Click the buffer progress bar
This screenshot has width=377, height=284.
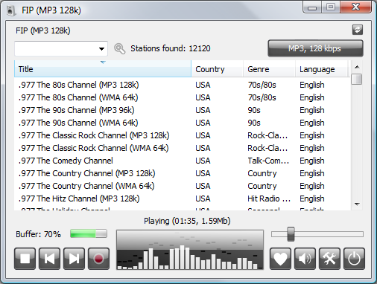(89, 233)
